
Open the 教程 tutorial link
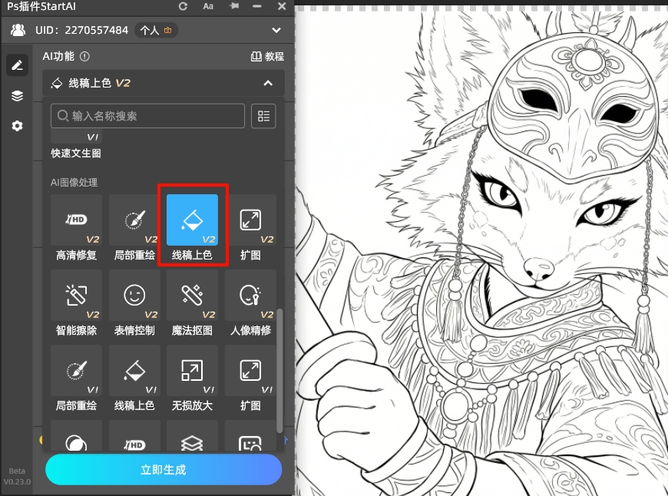[x=268, y=57]
